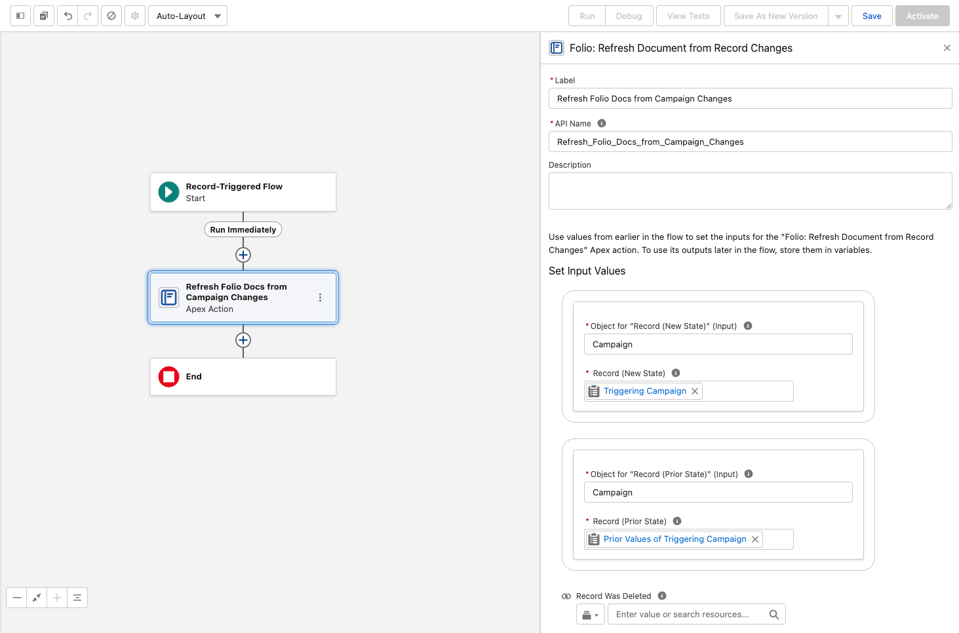Undo the last change
This screenshot has width=959, height=633.
click(x=68, y=16)
